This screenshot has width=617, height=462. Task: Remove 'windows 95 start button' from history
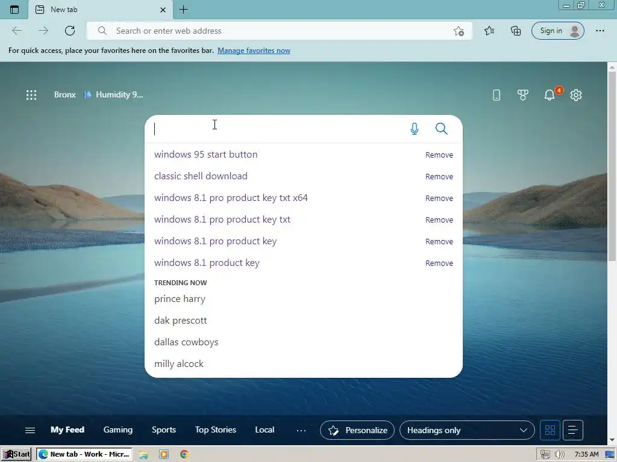click(439, 155)
